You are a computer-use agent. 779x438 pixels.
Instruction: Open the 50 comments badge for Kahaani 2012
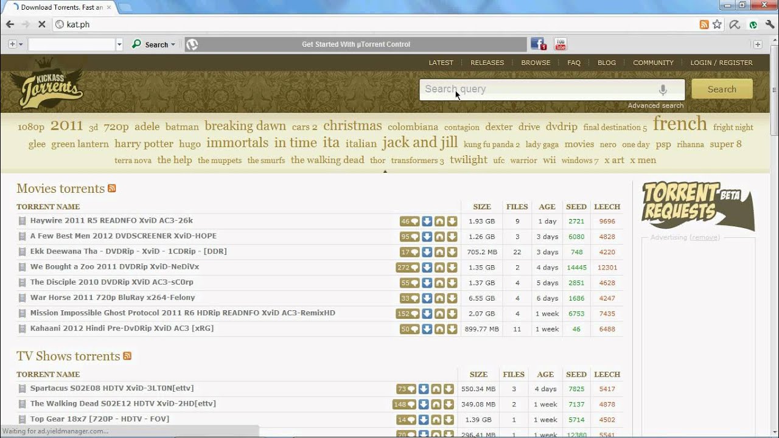(410, 329)
